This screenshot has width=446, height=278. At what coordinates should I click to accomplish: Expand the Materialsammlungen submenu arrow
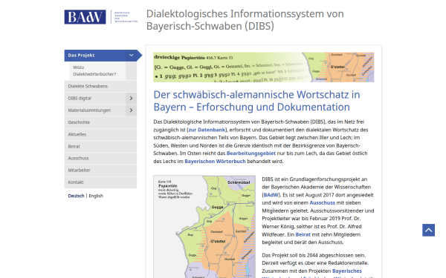(x=131, y=110)
